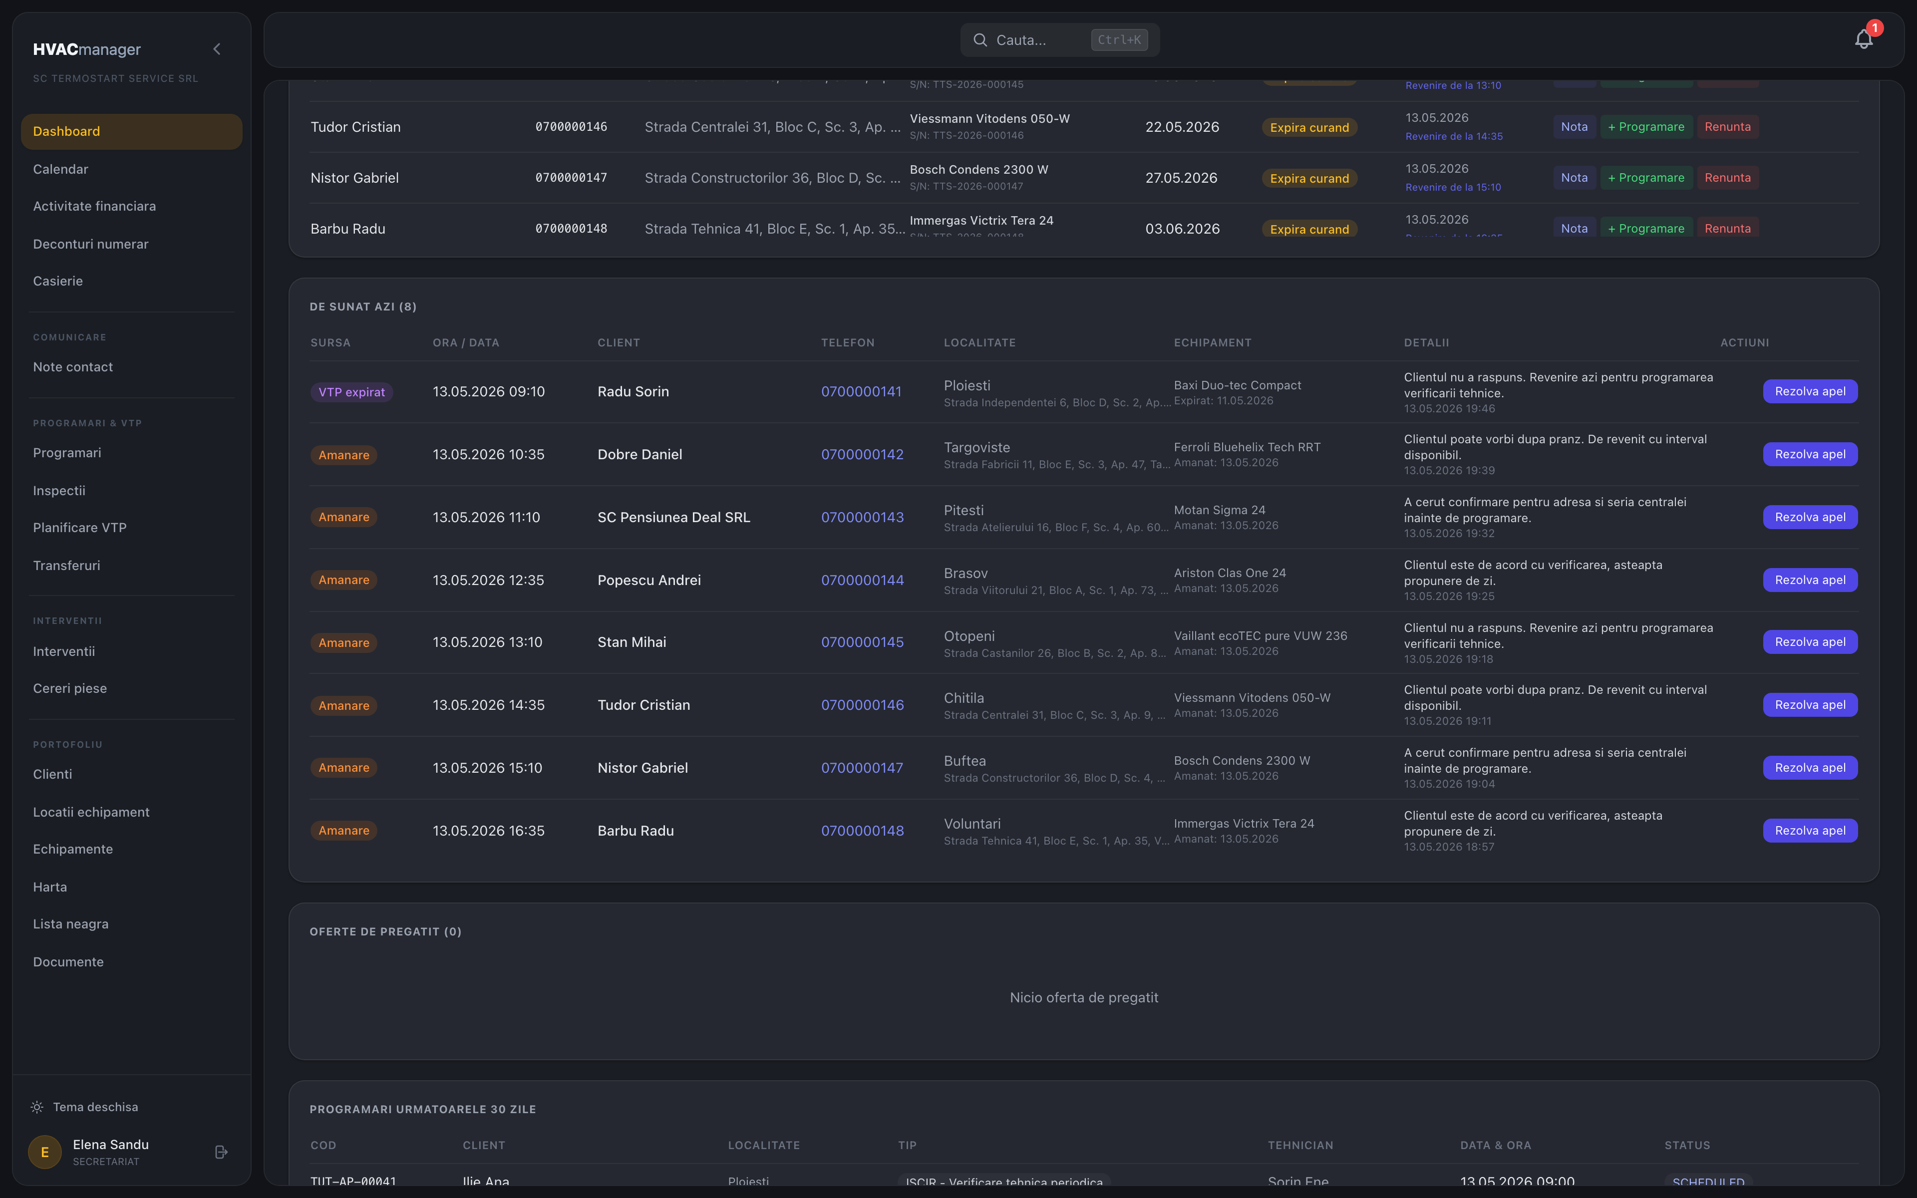The height and width of the screenshot is (1198, 1917).
Task: Click Viessmann Vitodens 050-W in top table
Action: (x=989, y=119)
